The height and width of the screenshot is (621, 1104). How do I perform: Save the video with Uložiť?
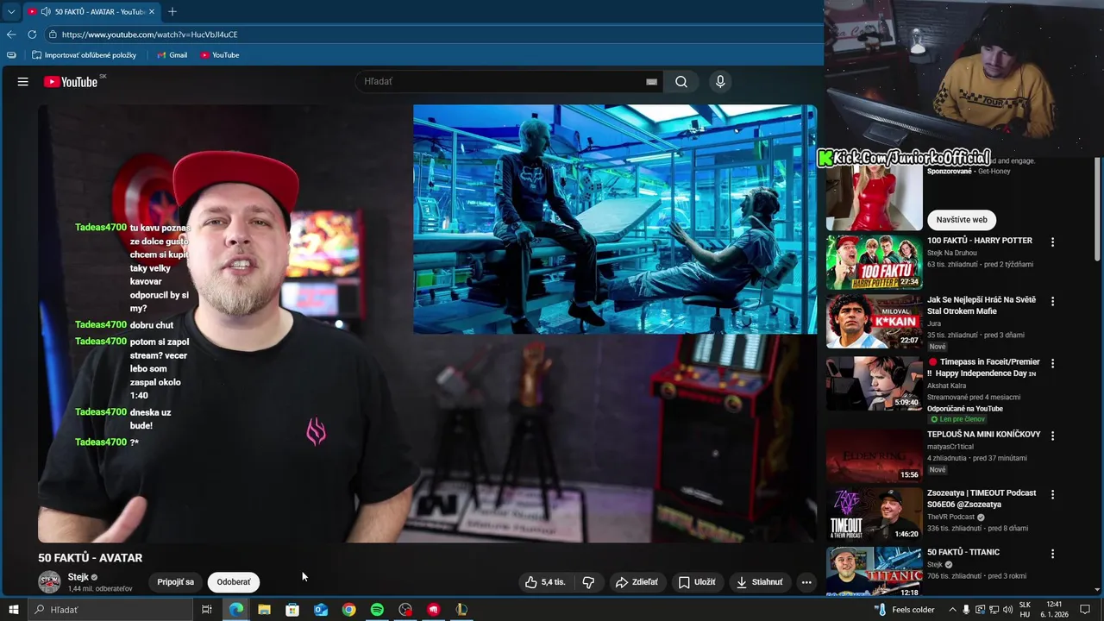(x=697, y=582)
